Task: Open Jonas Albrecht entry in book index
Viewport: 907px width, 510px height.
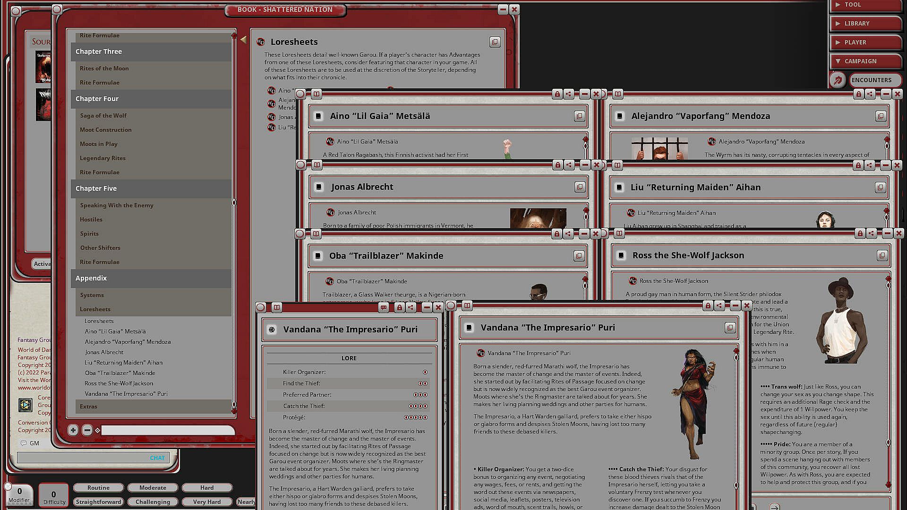Action: [104, 352]
